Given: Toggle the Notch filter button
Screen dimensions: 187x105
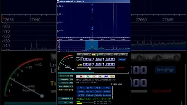Looking at the screenshot, I should [x=98, y=92].
